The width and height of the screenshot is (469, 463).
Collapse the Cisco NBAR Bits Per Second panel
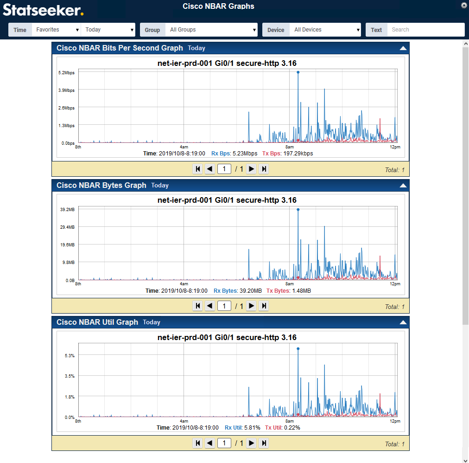[x=403, y=48]
